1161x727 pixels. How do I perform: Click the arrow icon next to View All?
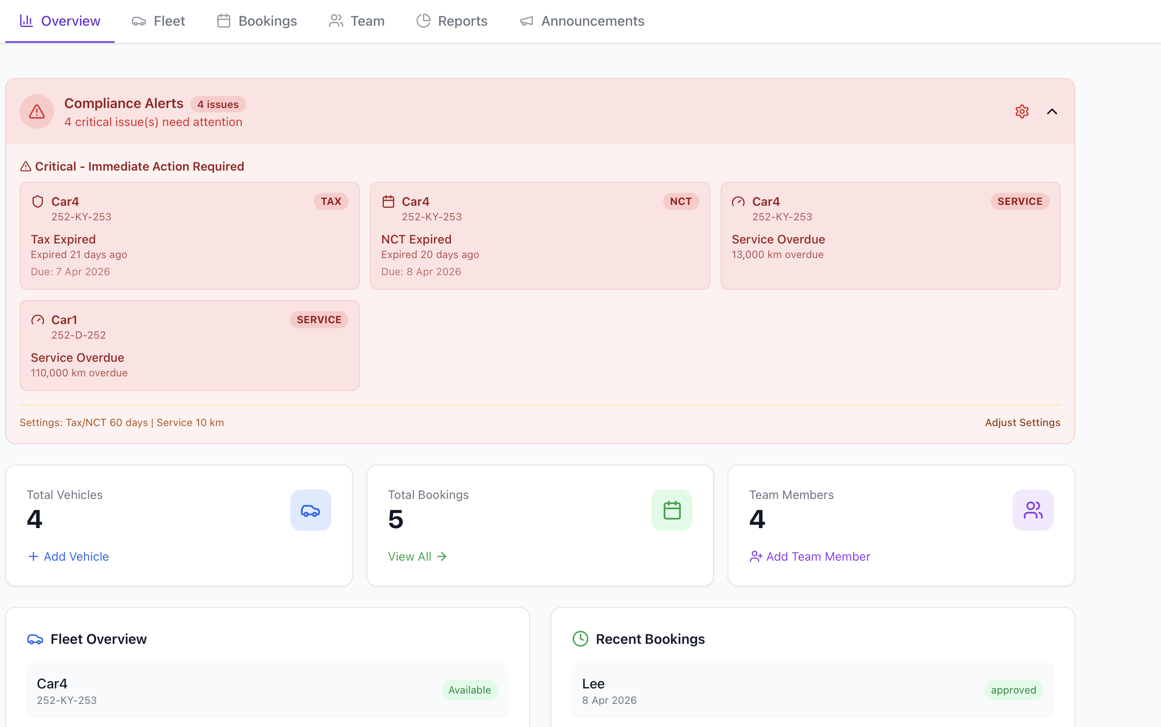(442, 556)
